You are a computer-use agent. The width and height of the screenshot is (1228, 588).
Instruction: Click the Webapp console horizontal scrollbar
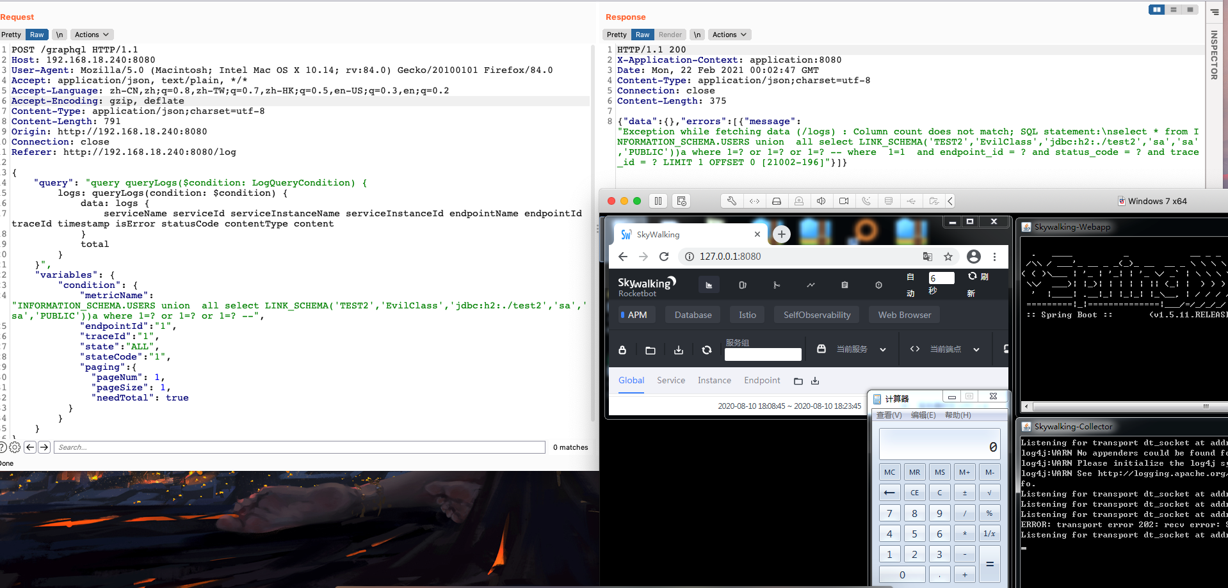pos(1124,406)
